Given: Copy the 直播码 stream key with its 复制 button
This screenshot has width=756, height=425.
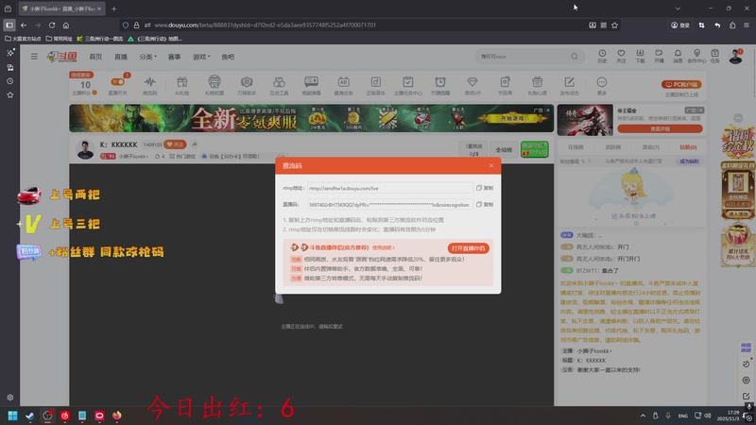Looking at the screenshot, I should pos(485,204).
